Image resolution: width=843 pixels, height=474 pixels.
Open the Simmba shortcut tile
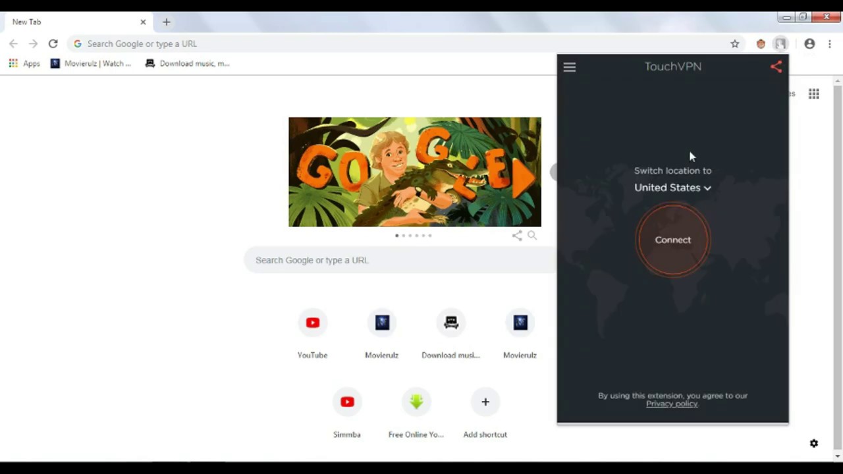tap(347, 415)
